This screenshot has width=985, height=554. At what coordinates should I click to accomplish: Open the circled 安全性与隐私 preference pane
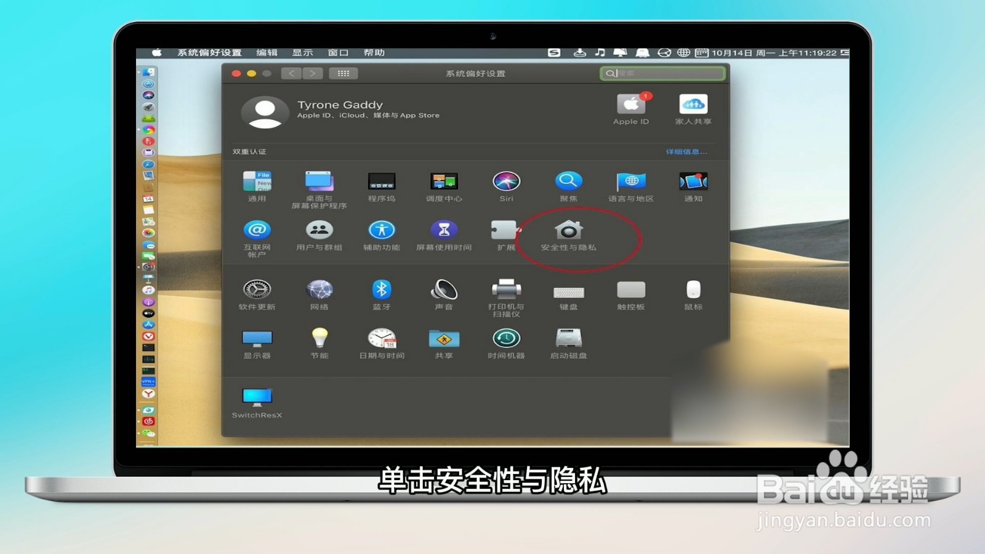(x=567, y=236)
